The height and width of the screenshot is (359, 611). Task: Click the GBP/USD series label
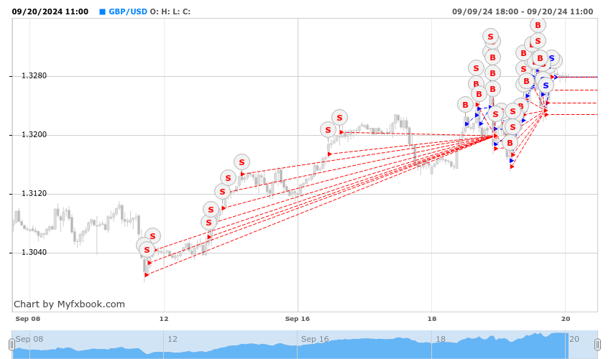128,11
